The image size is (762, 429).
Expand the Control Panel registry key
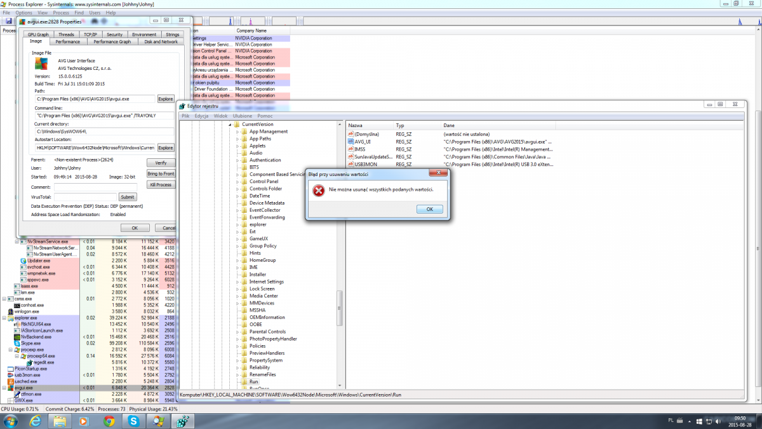237,182
